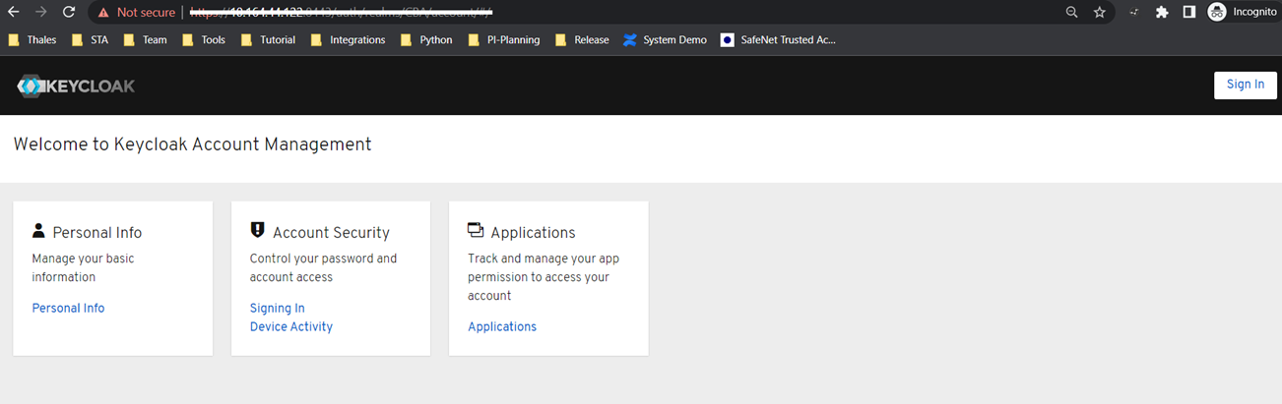Bookmark this page using the star icon
This screenshot has height=404, width=1282.
(1100, 13)
